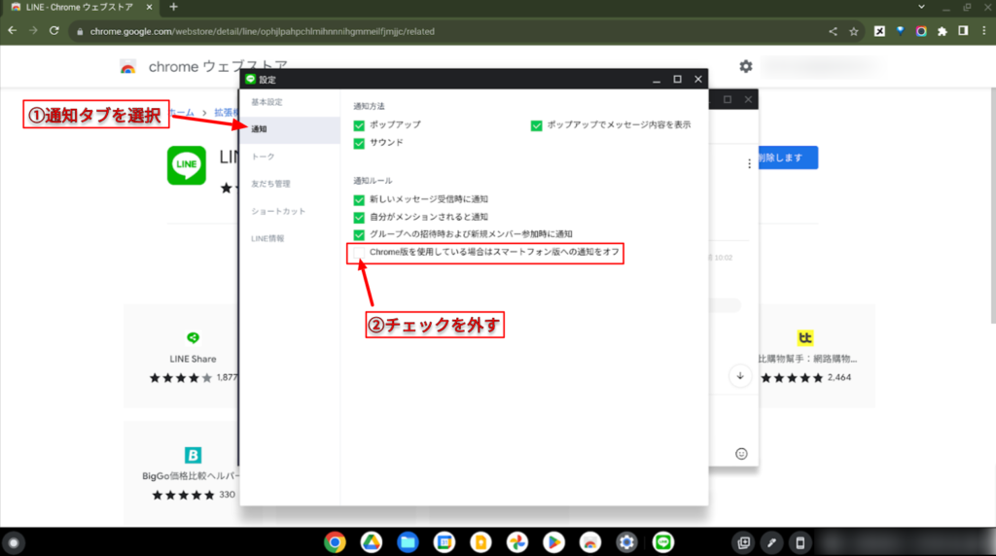Click the Chrome Web Store settings gear
996x556 pixels.
point(745,66)
